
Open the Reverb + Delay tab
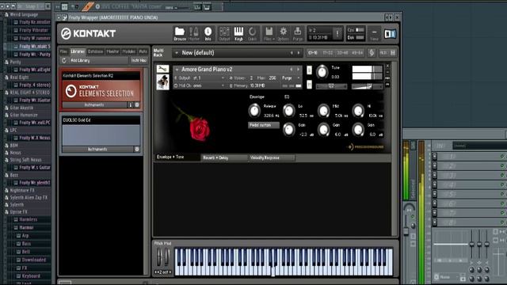coord(224,158)
